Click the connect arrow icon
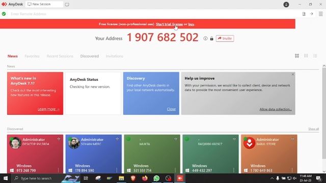The width and height of the screenshot is (326, 183). [311, 14]
